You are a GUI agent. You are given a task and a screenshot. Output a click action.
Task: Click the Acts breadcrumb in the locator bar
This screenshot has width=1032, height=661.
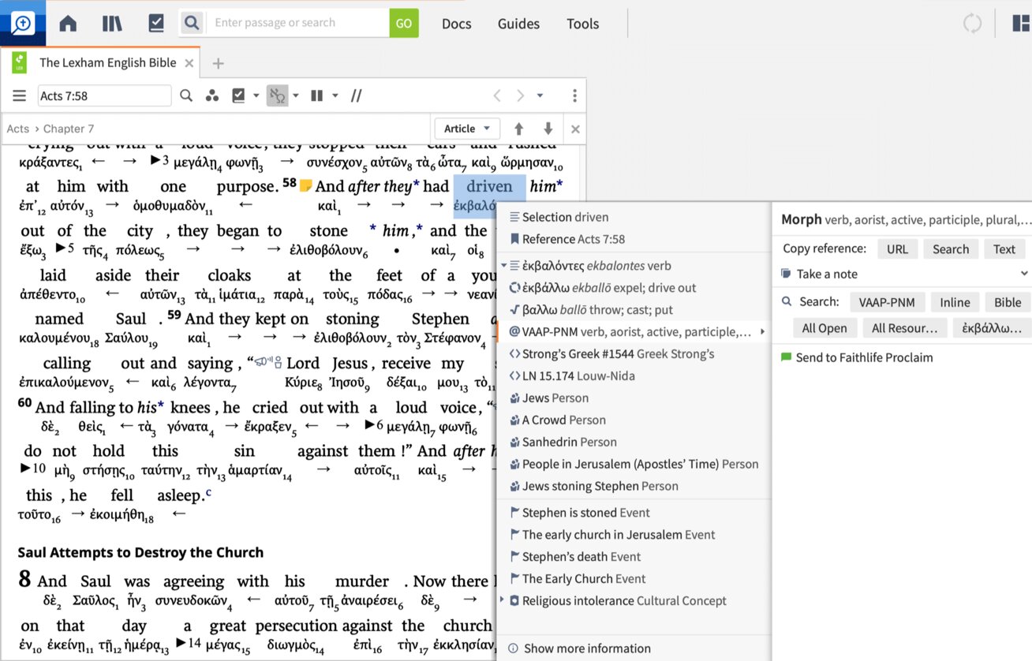17,129
